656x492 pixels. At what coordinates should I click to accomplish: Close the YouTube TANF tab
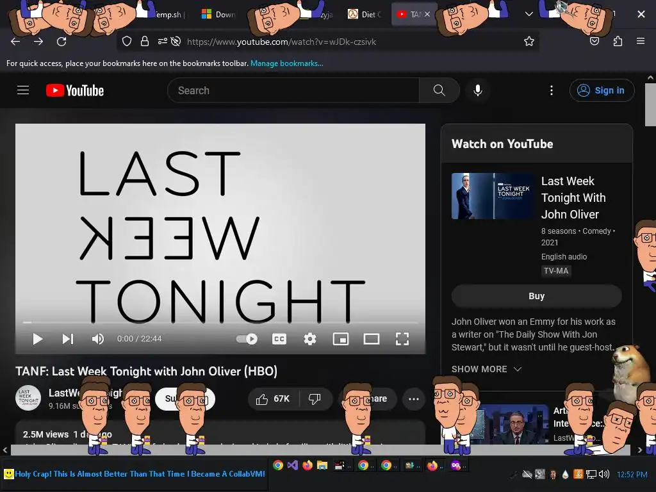[427, 14]
